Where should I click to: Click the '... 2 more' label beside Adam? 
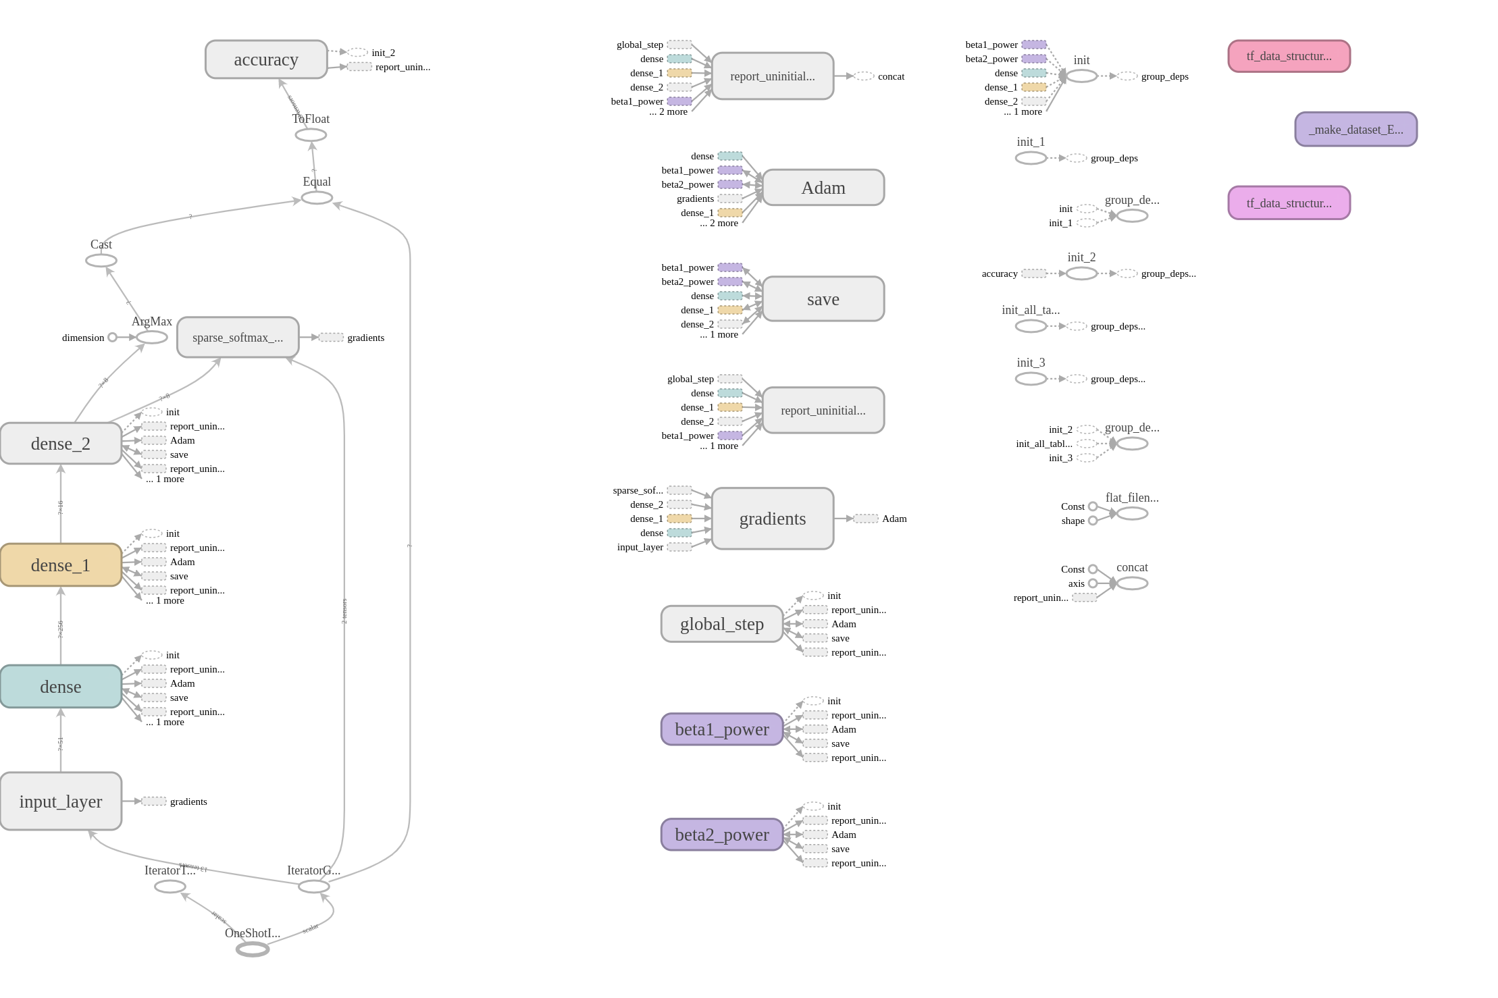point(719,224)
